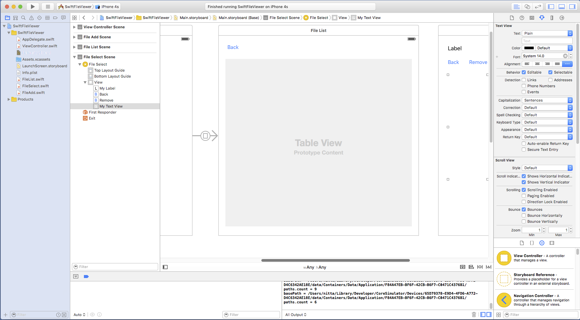Open the Find navigator search icon
The height and width of the screenshot is (320, 580).
pyautogui.click(x=23, y=18)
